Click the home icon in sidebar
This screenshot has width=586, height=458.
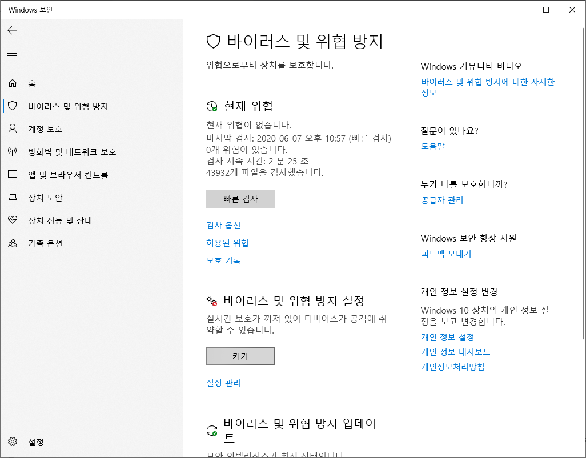coord(13,83)
